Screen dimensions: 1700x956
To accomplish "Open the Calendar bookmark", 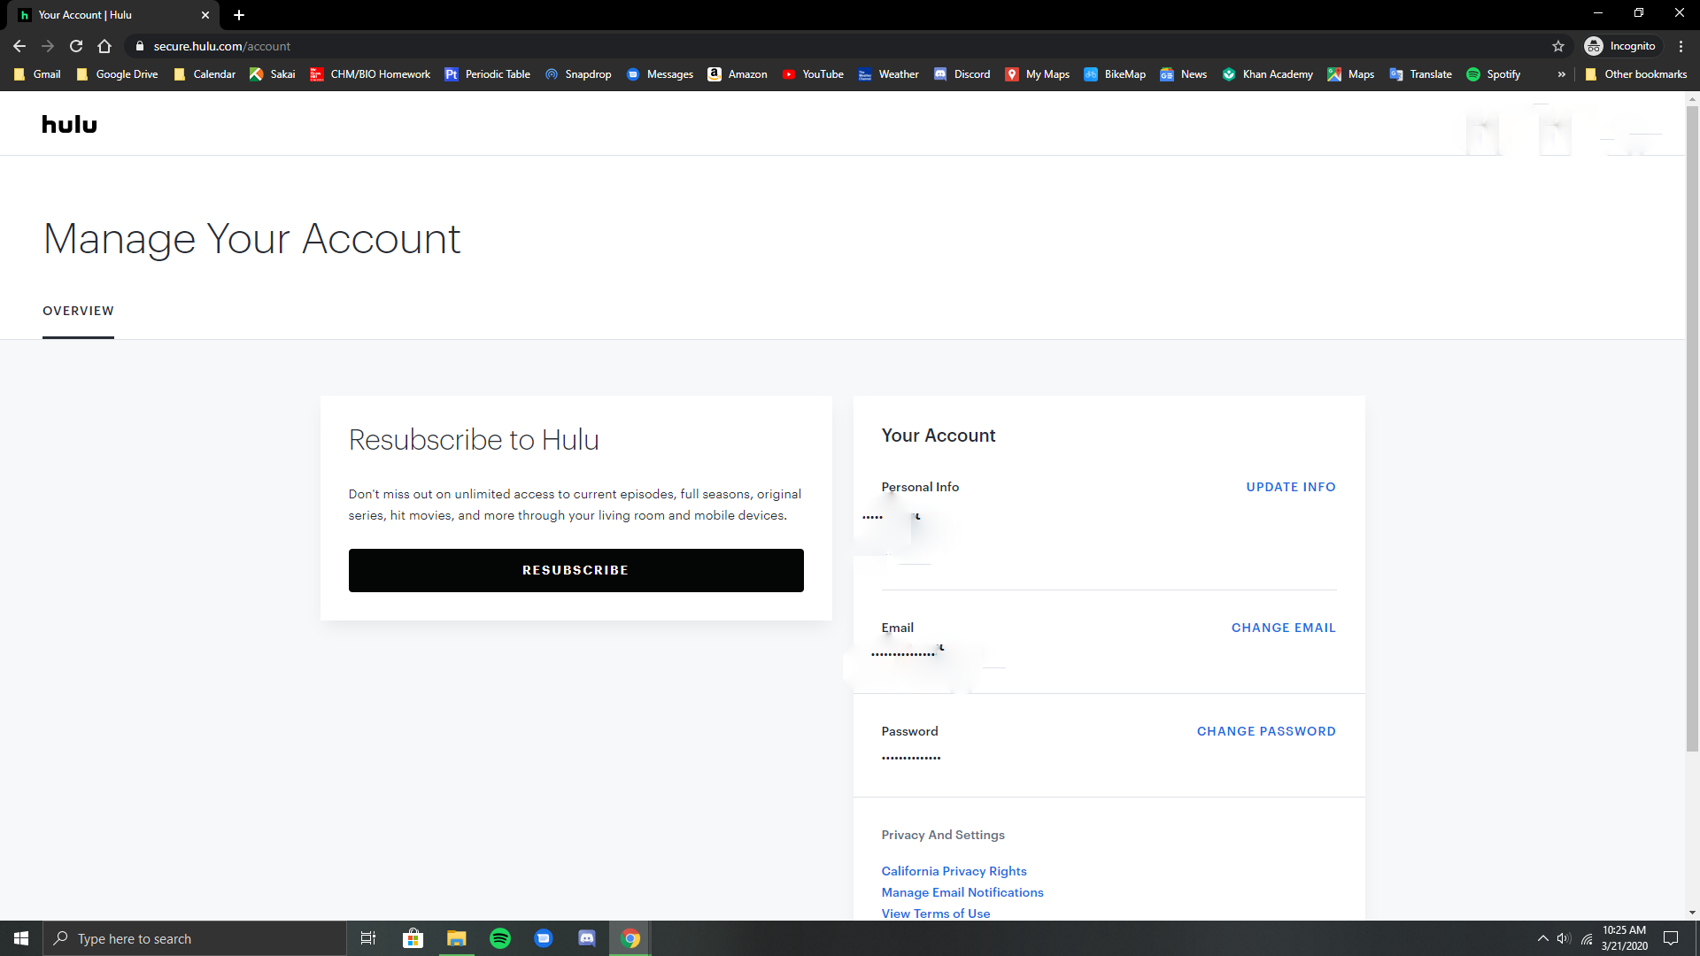I will (205, 74).
